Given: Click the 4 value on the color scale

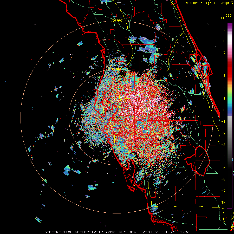Looking at the screenshot, I should point(224,64).
